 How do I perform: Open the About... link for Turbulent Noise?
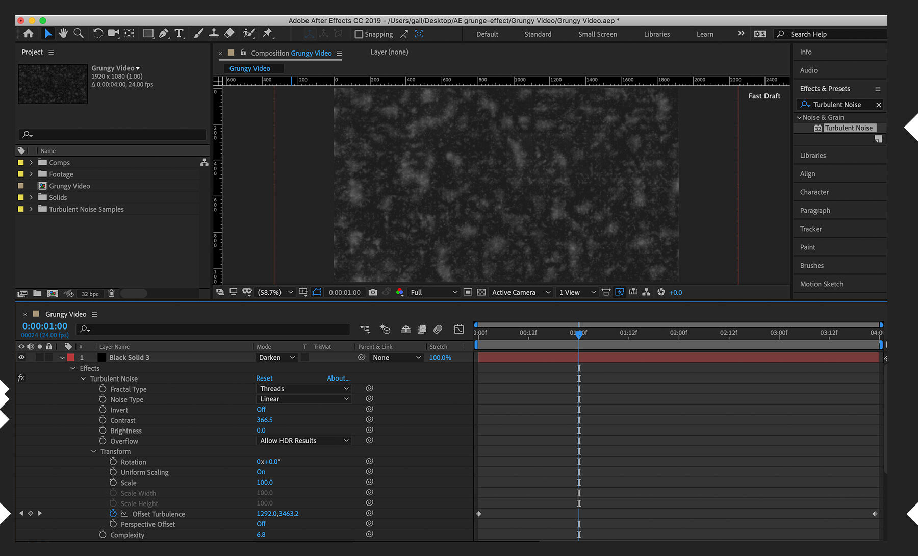pos(338,378)
